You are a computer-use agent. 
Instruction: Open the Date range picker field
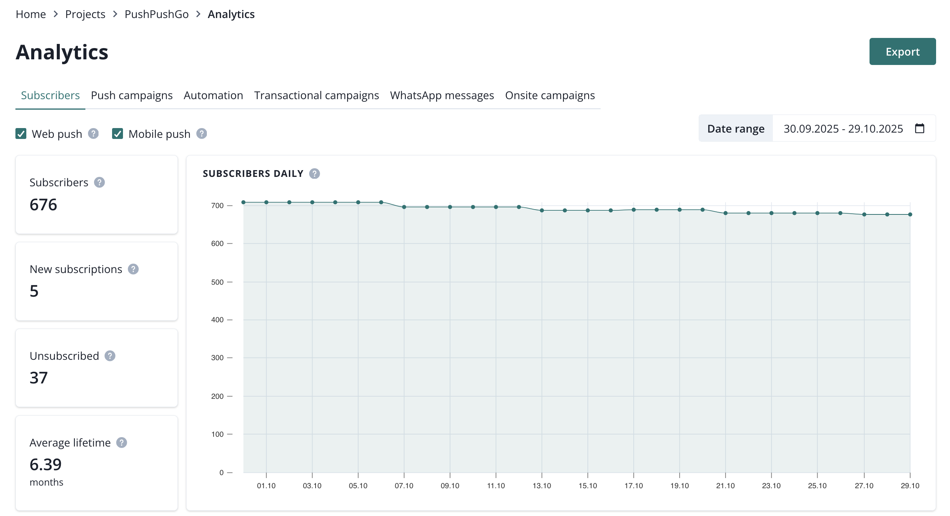pos(843,128)
